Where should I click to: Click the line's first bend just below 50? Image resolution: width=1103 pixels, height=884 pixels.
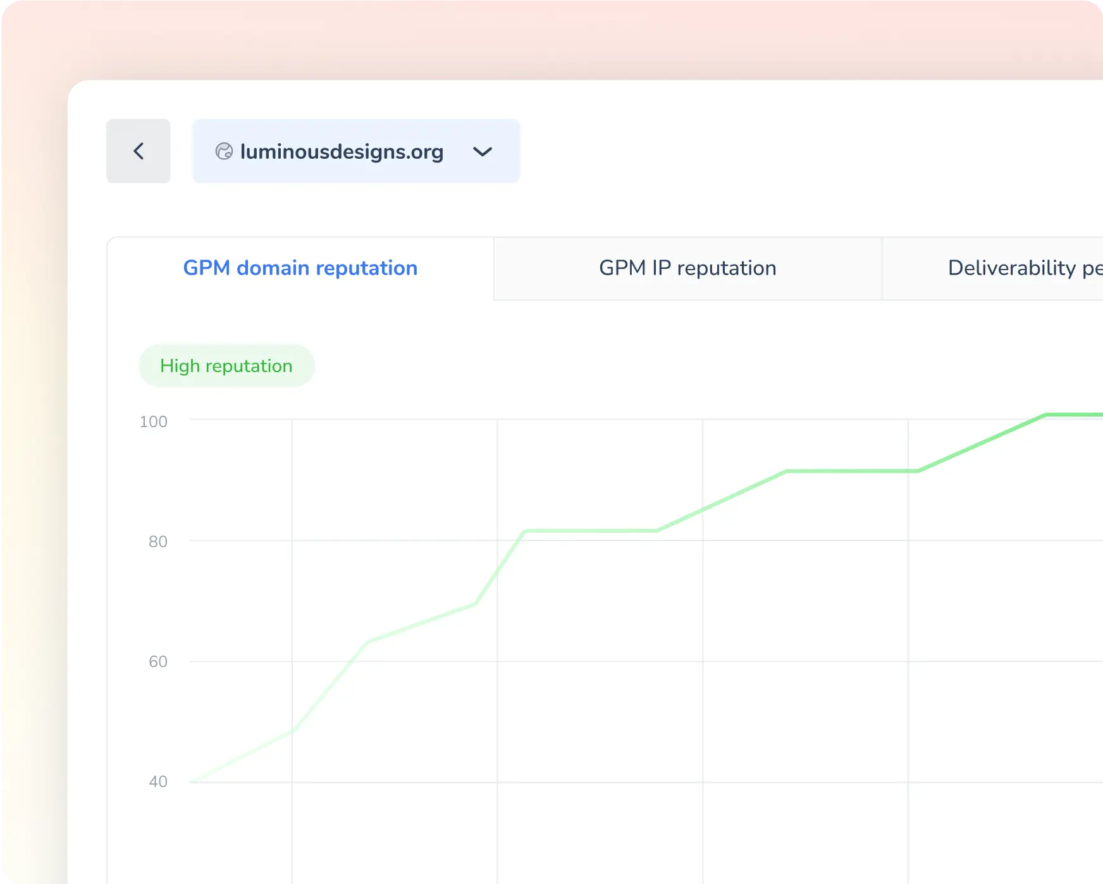(292, 731)
